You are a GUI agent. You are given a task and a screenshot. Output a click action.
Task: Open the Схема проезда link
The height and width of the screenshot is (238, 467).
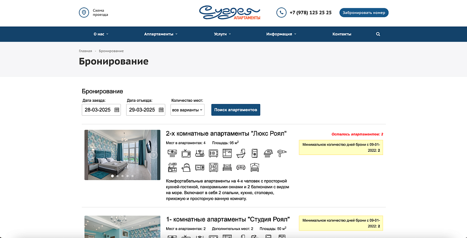pos(100,13)
